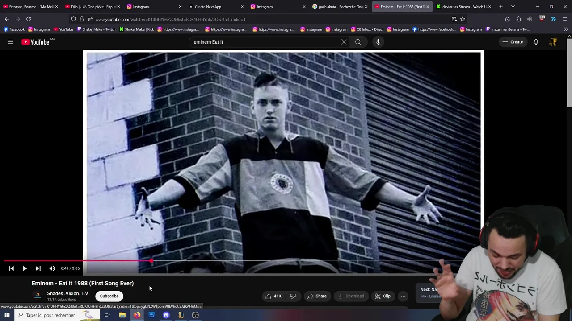Start voice search with the microphone
Viewport: 572px width, 321px height.
(378, 42)
